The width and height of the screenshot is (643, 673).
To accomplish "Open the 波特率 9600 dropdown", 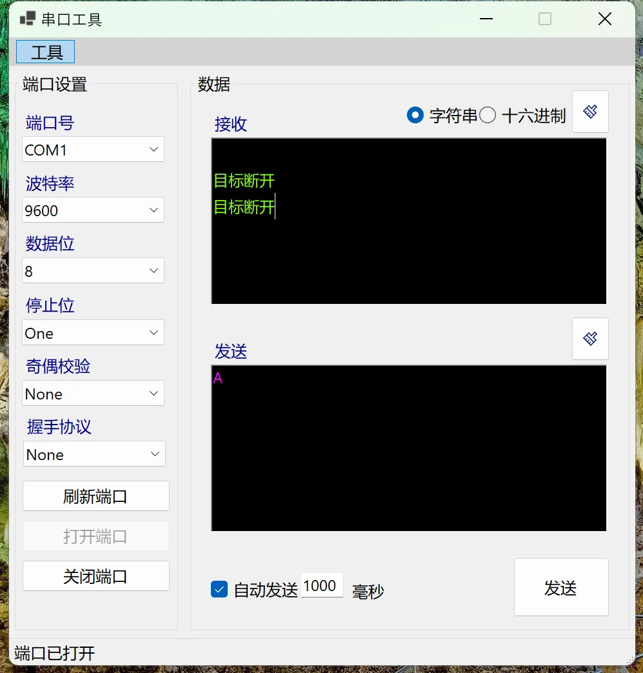I will coord(93,210).
